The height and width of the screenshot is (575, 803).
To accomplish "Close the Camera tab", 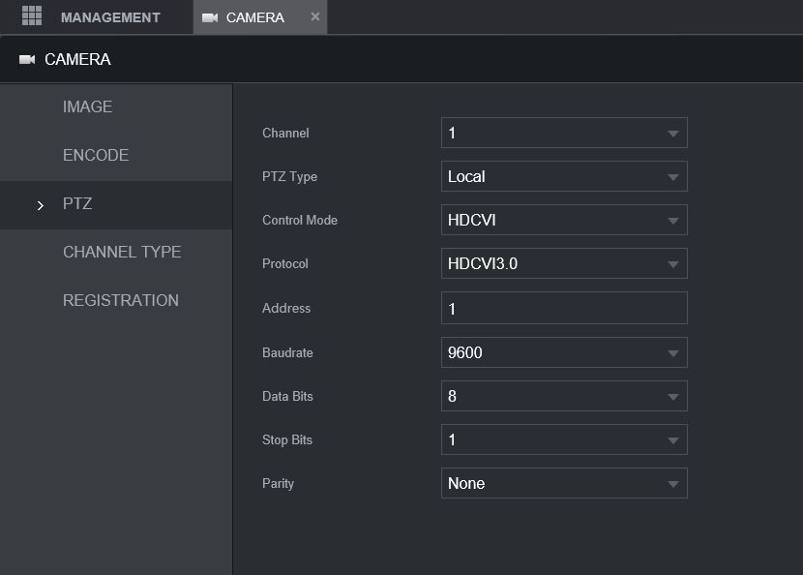I will [315, 16].
